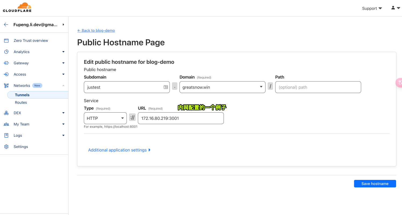Click the Cloudflare logo
The image size is (402, 215).
17,7
